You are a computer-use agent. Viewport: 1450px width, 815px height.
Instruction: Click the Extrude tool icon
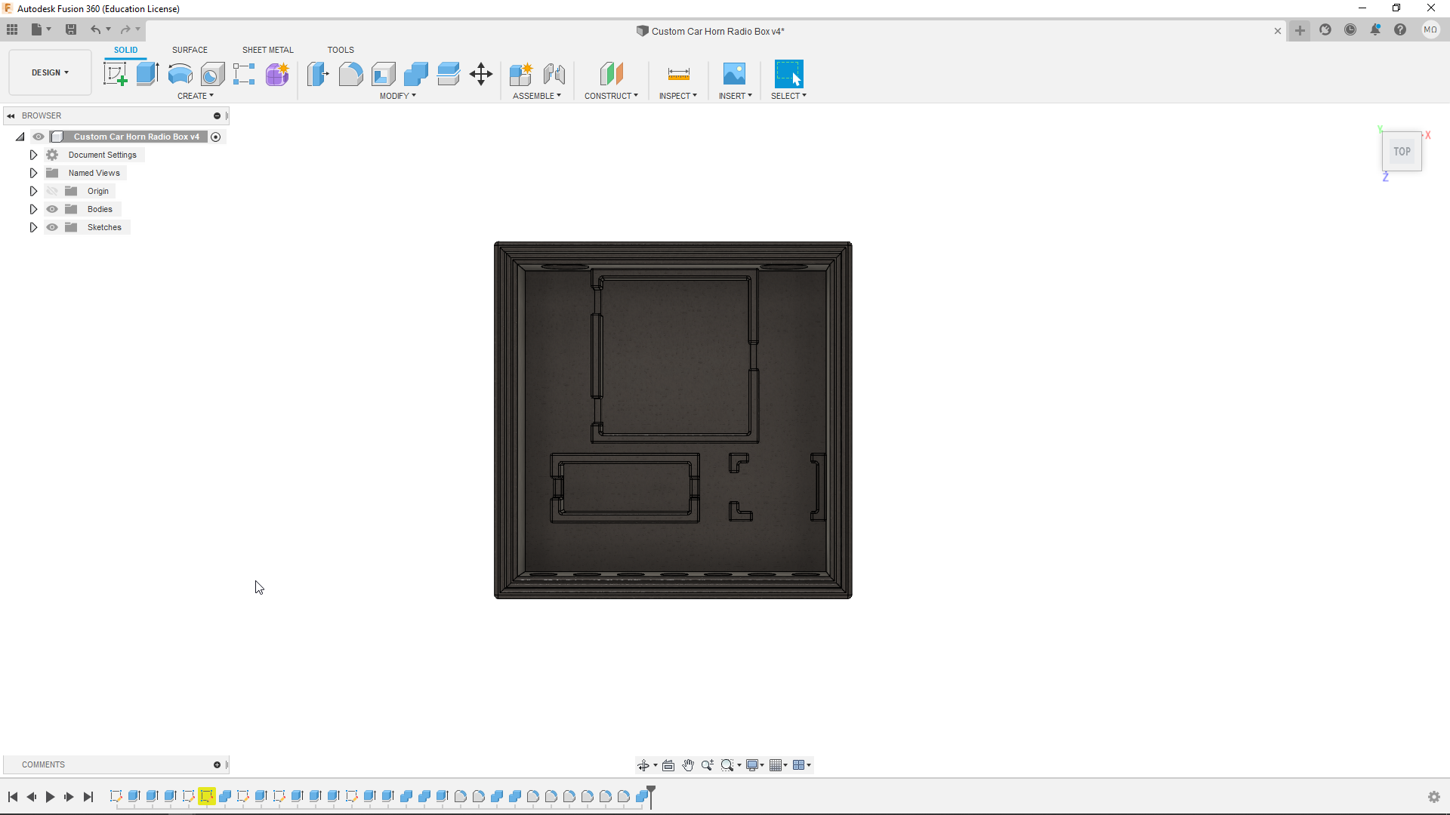(x=147, y=74)
